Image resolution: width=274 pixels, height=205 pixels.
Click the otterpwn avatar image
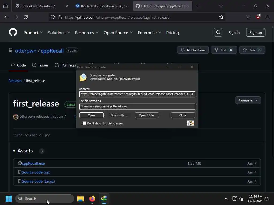pyautogui.click(x=16, y=117)
